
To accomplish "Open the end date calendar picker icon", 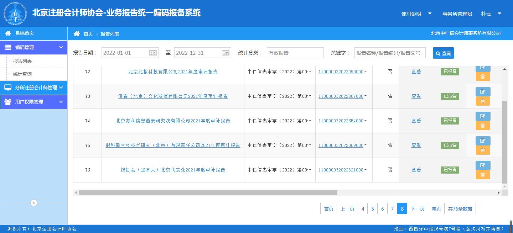I will [x=226, y=53].
